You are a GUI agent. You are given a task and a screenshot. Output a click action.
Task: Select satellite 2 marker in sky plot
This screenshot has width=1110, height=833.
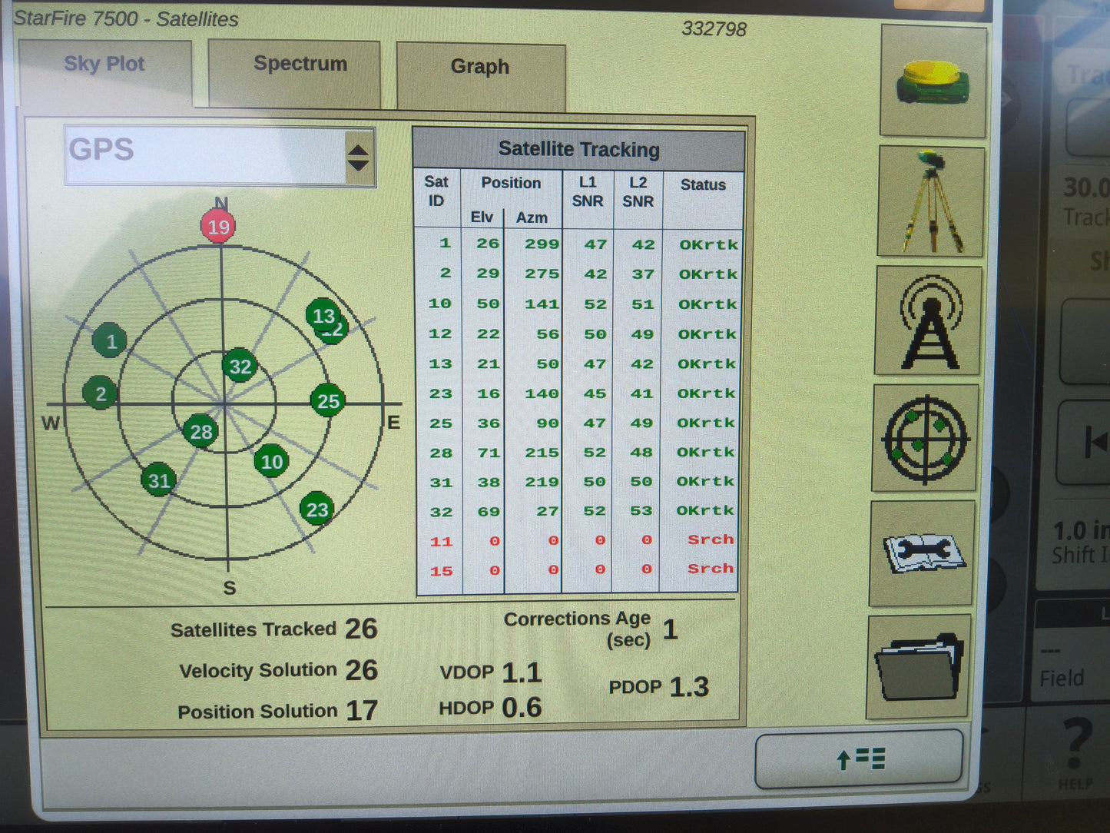click(100, 393)
